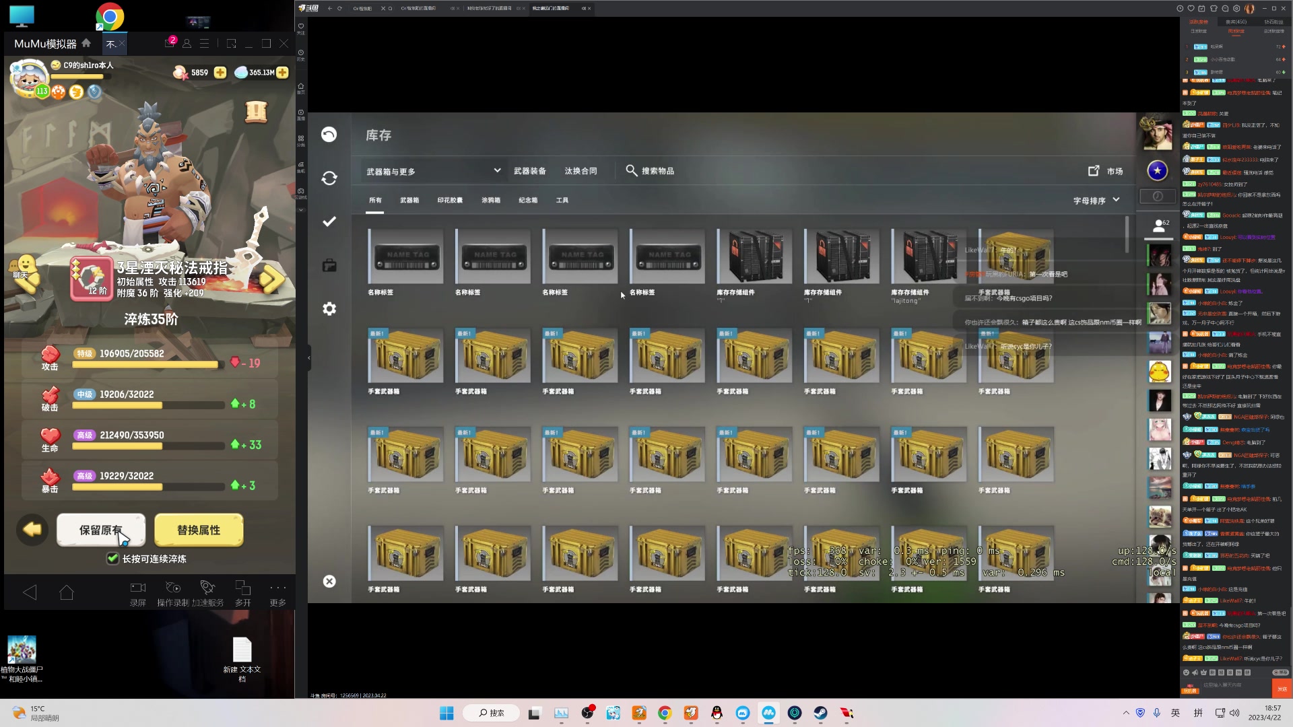Open the 武器装备 menu
1293x727 pixels.
point(530,171)
